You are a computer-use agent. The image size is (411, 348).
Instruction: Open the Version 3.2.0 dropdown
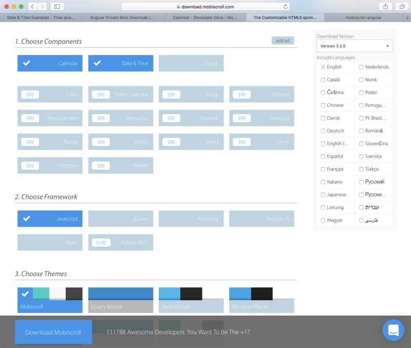[354, 45]
